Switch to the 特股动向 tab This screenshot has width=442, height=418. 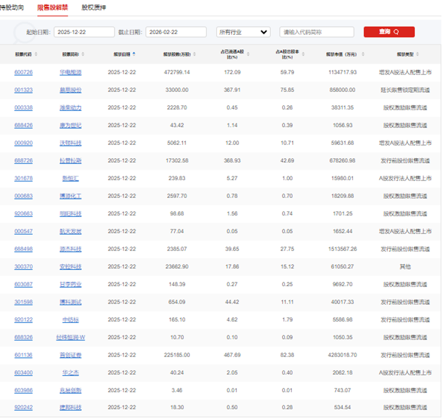click(x=11, y=8)
